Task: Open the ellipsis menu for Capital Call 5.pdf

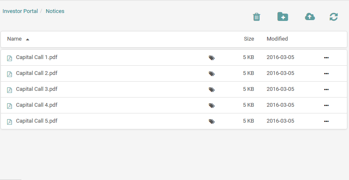Action: point(326,121)
